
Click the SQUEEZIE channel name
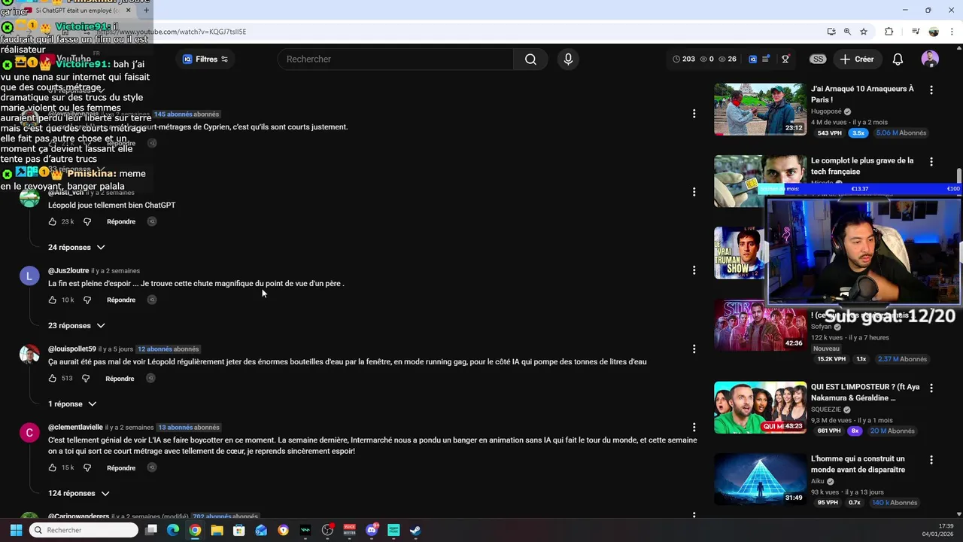tap(826, 410)
